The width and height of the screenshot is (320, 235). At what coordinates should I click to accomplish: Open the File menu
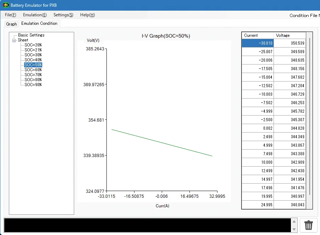point(10,15)
